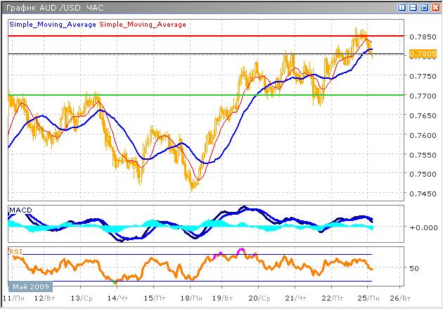Click the RSI 50 level label
This screenshot has height=309, width=443.
pyautogui.click(x=416, y=268)
